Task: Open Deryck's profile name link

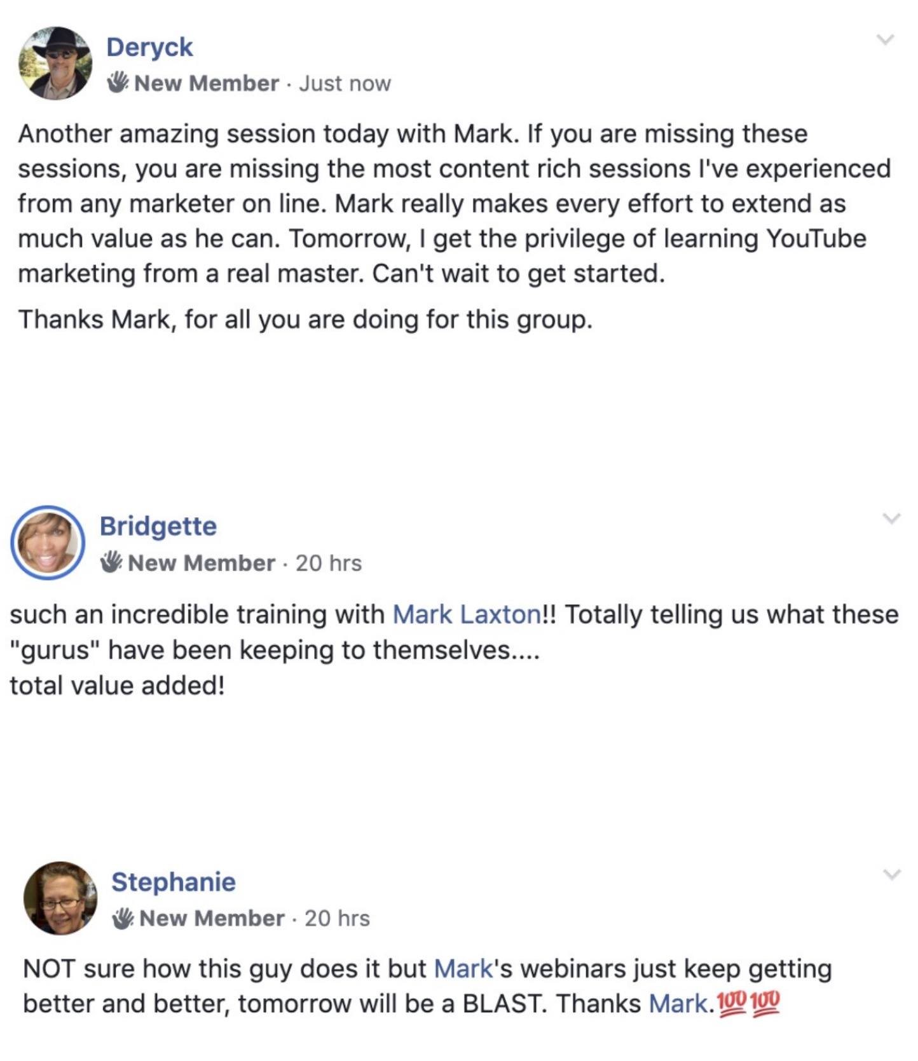Action: pyautogui.click(x=149, y=47)
